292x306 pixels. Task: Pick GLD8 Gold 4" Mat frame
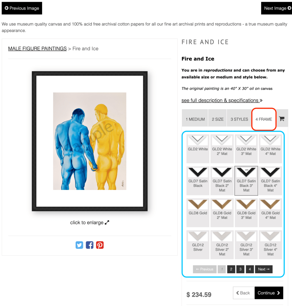coord(270,213)
